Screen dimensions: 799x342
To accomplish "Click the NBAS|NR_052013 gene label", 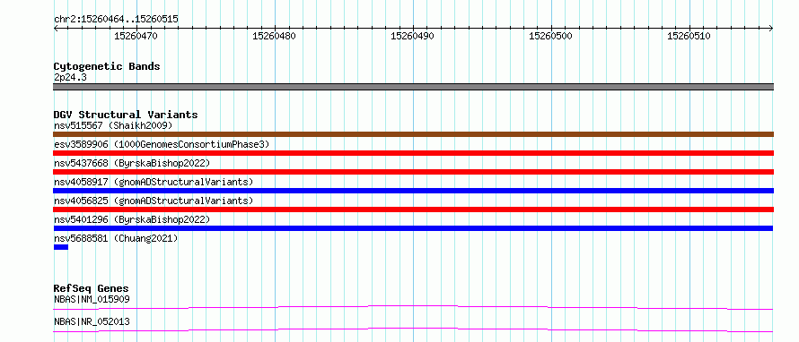I will click(x=92, y=321).
